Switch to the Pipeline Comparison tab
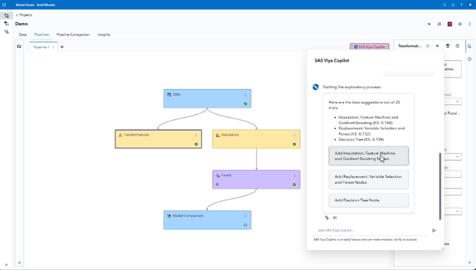This screenshot has height=270, width=476. pos(73,35)
